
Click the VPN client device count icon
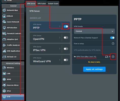(x=107, y=57)
